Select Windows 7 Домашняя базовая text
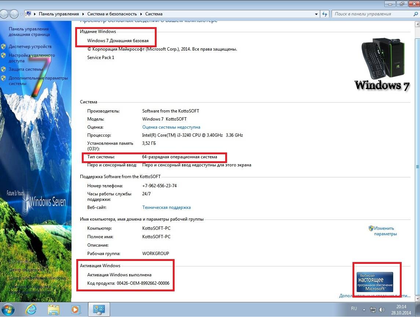The height and width of the screenshot is (317, 420). [118, 41]
